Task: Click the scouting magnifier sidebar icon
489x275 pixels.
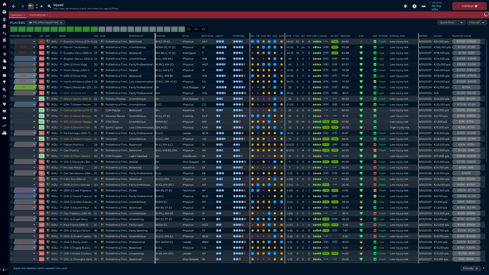Action: 4,89
